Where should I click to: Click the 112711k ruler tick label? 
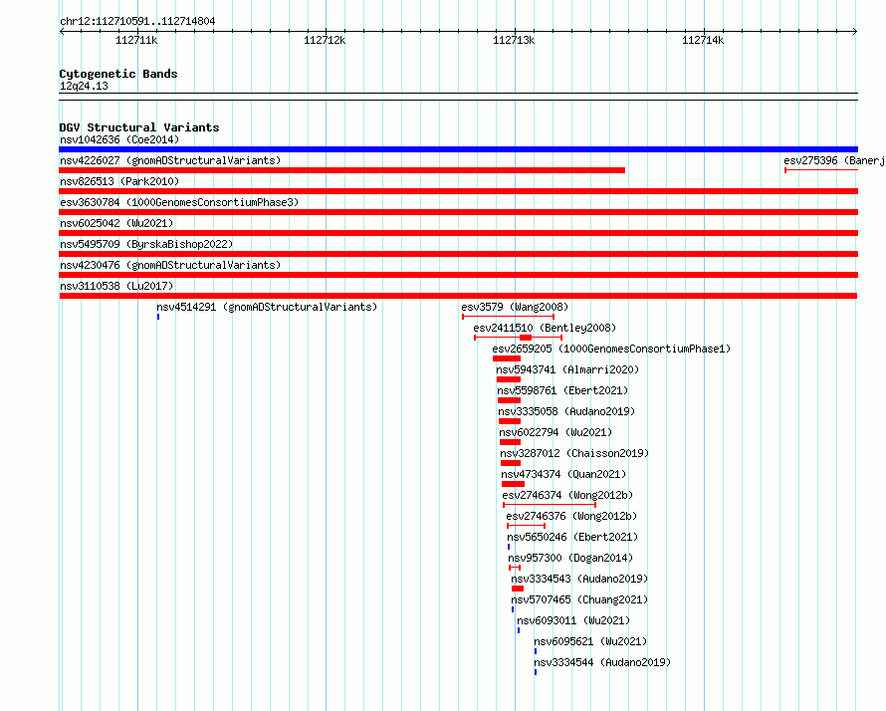click(x=136, y=40)
